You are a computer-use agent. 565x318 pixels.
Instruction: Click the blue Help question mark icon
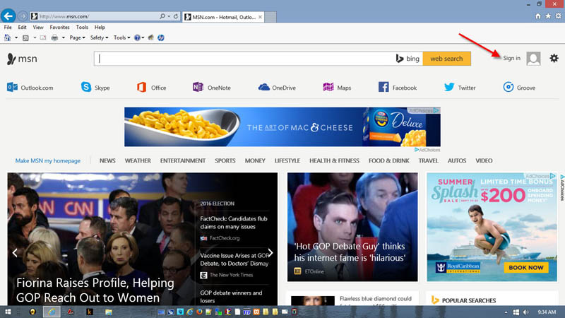(137, 37)
